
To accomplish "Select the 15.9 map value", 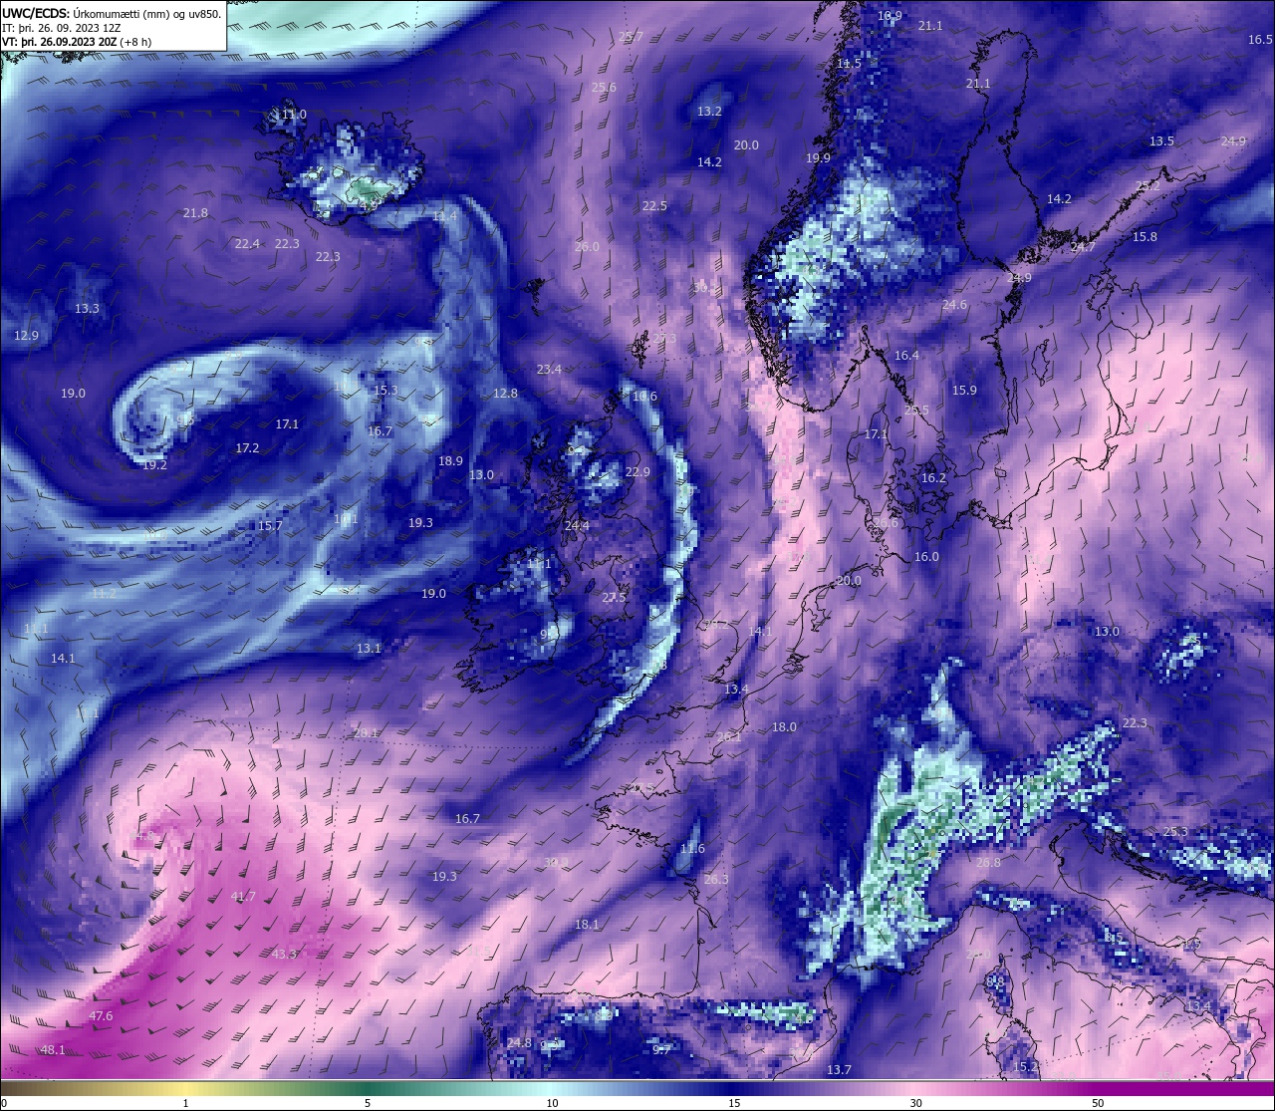I will point(964,391).
